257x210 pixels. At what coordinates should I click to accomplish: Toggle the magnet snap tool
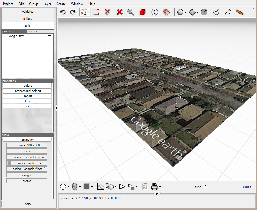[x=166, y=12]
